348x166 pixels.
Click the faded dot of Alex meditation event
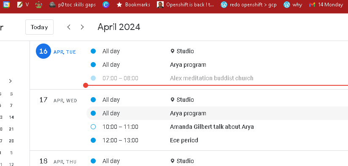93,78
